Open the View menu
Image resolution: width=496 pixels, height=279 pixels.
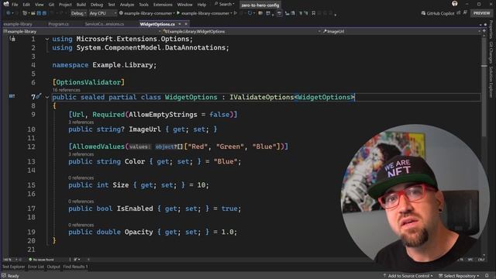[40, 5]
